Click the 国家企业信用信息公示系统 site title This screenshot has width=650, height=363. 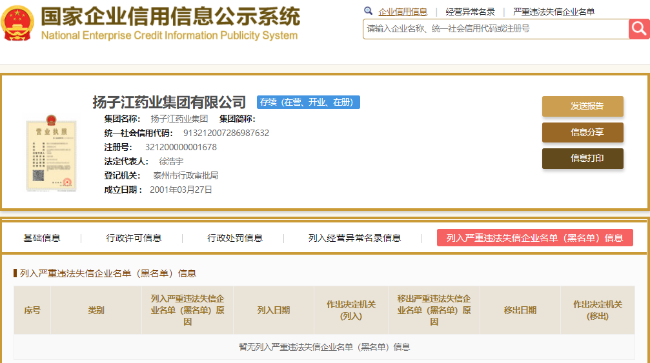(170, 17)
